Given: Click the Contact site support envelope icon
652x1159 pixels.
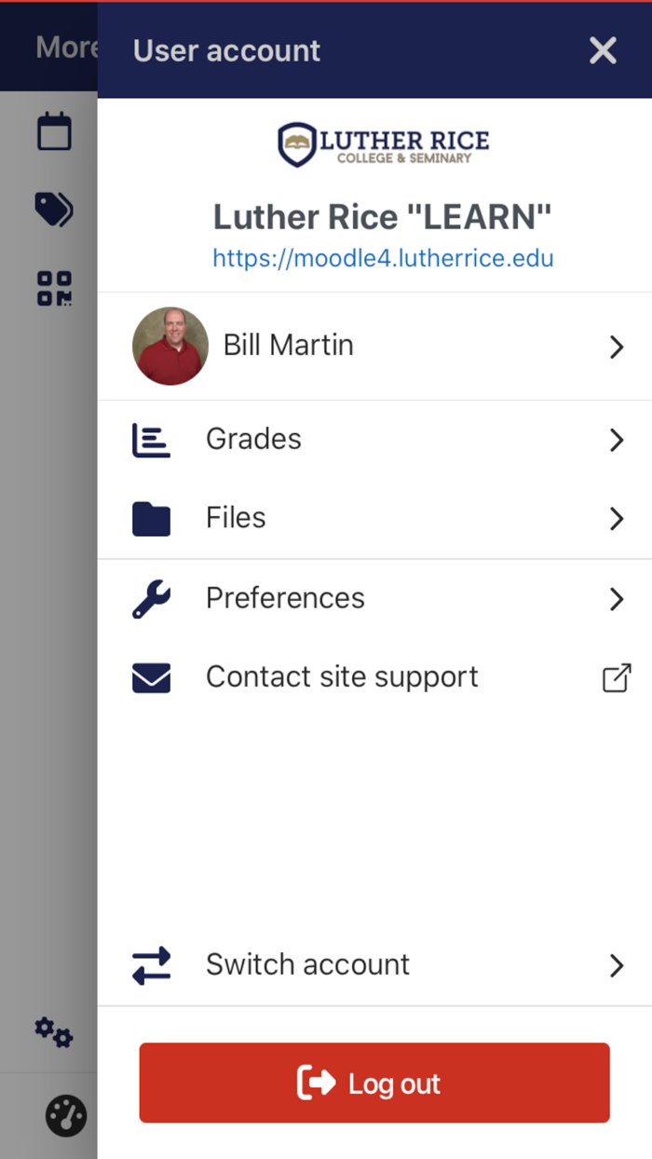Looking at the screenshot, I should pyautogui.click(x=152, y=677).
